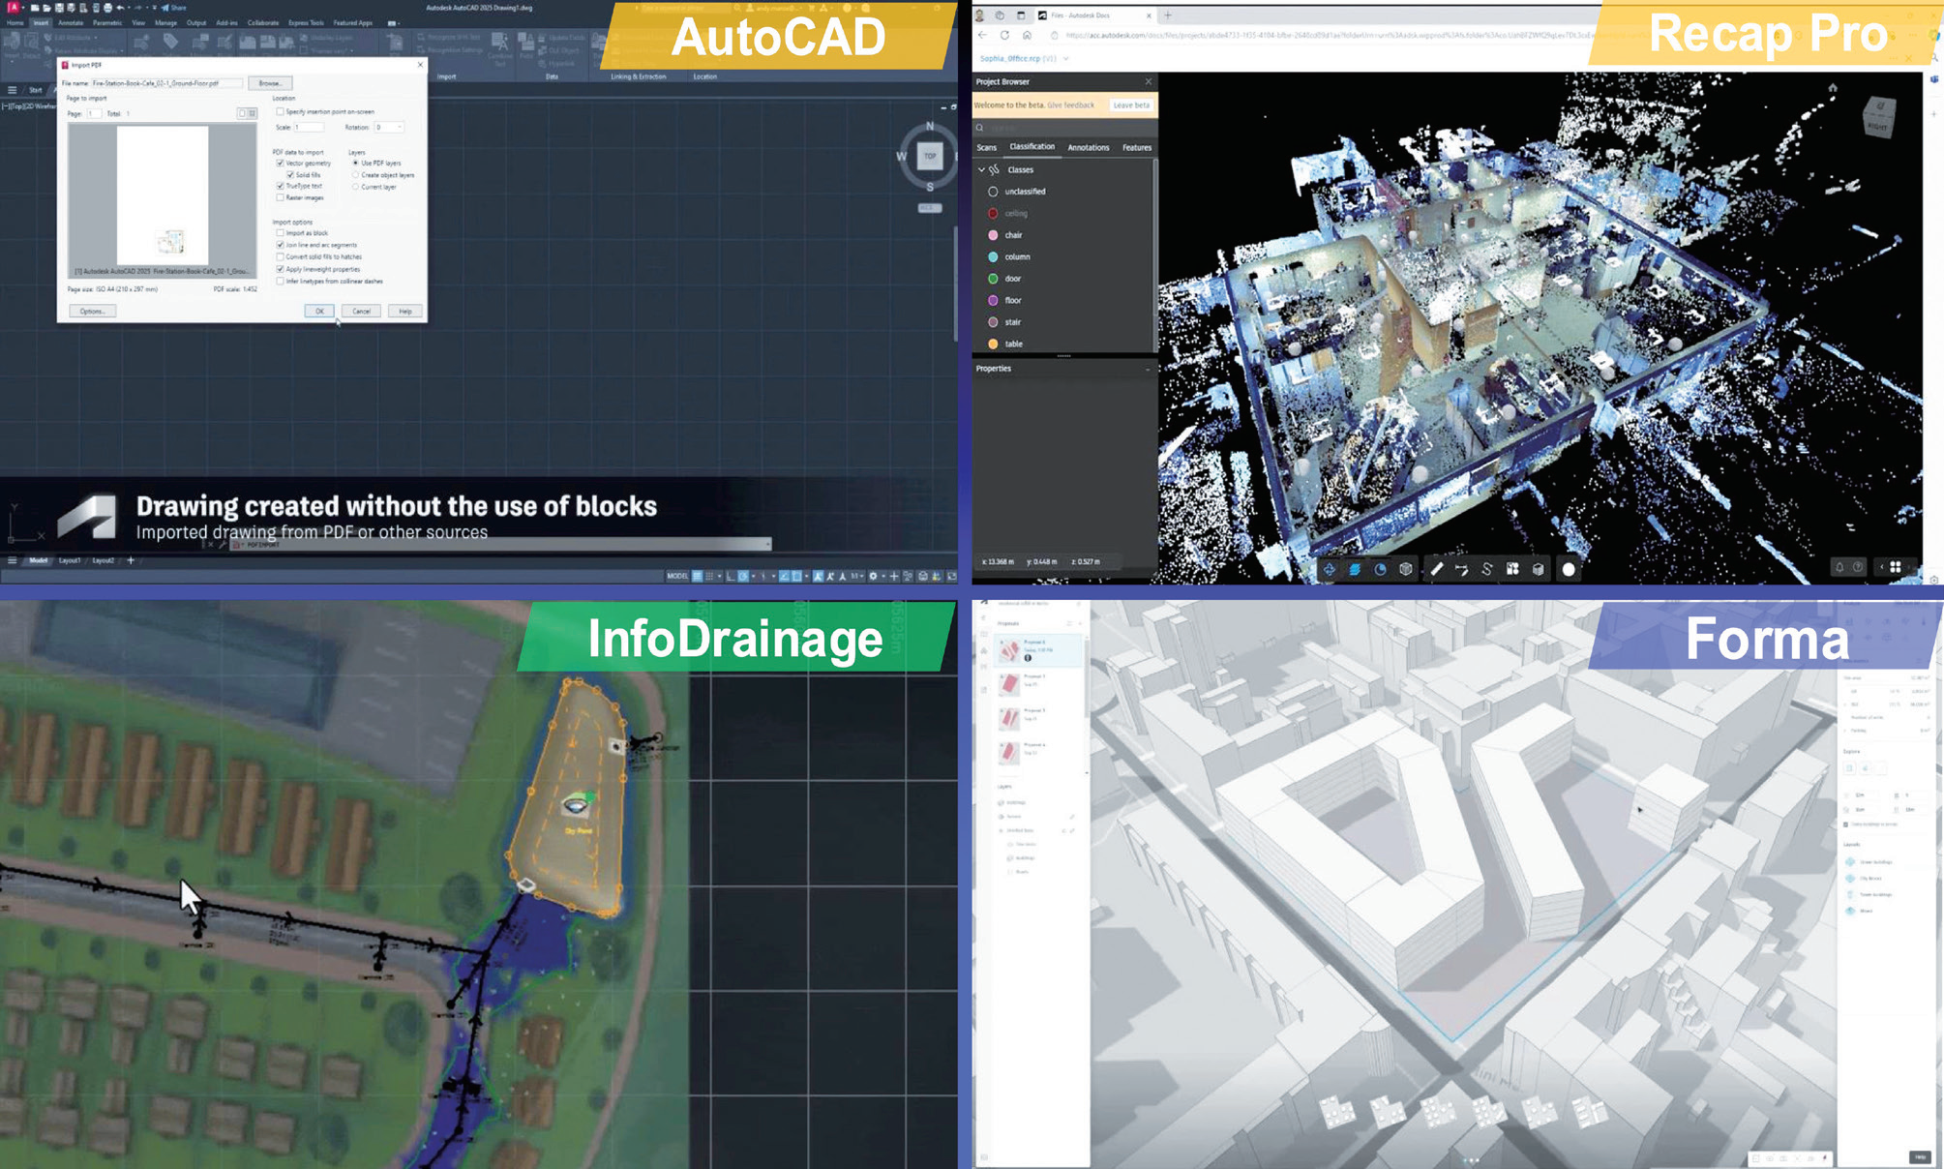
Task: Select the Use PDF layers radio button
Action: coord(355,163)
